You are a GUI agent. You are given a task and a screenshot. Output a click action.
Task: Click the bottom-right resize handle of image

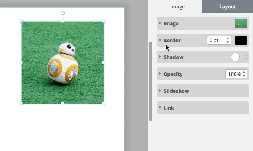click(x=104, y=104)
